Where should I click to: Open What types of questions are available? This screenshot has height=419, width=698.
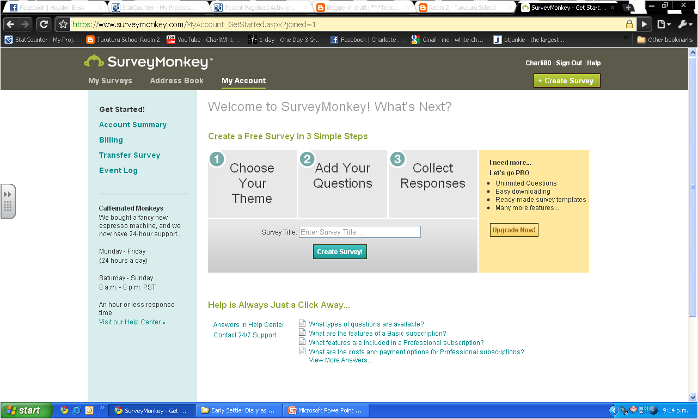366,324
